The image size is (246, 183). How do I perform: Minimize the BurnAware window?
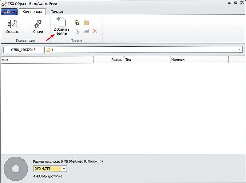click(229, 3)
